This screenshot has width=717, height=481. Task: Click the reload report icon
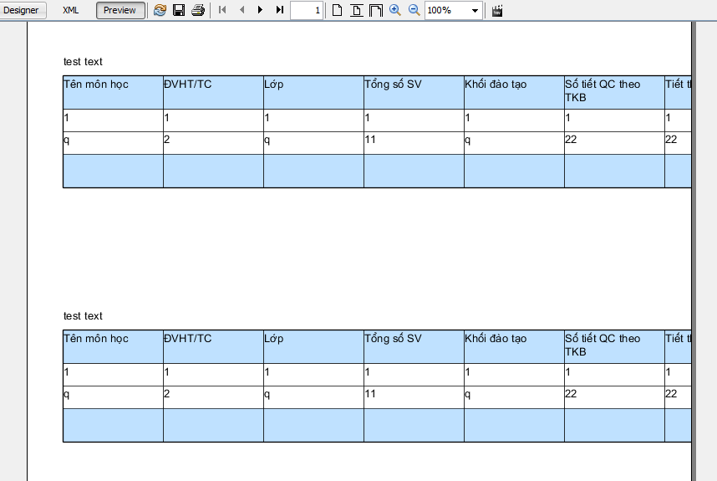[x=160, y=10]
